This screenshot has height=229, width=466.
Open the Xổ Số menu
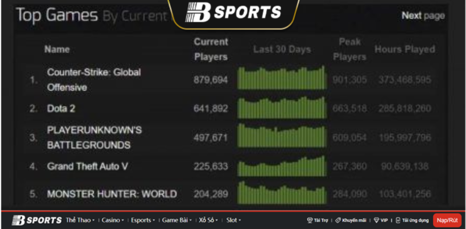coord(209,220)
